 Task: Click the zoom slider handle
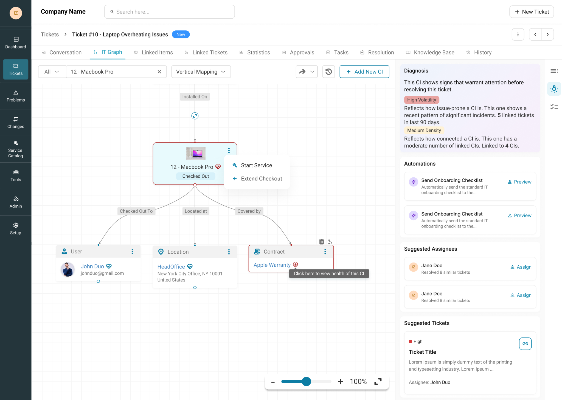[306, 381]
